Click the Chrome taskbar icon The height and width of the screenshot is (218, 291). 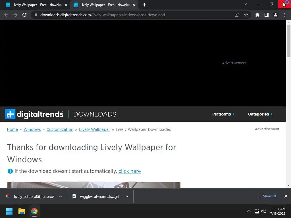34,211
